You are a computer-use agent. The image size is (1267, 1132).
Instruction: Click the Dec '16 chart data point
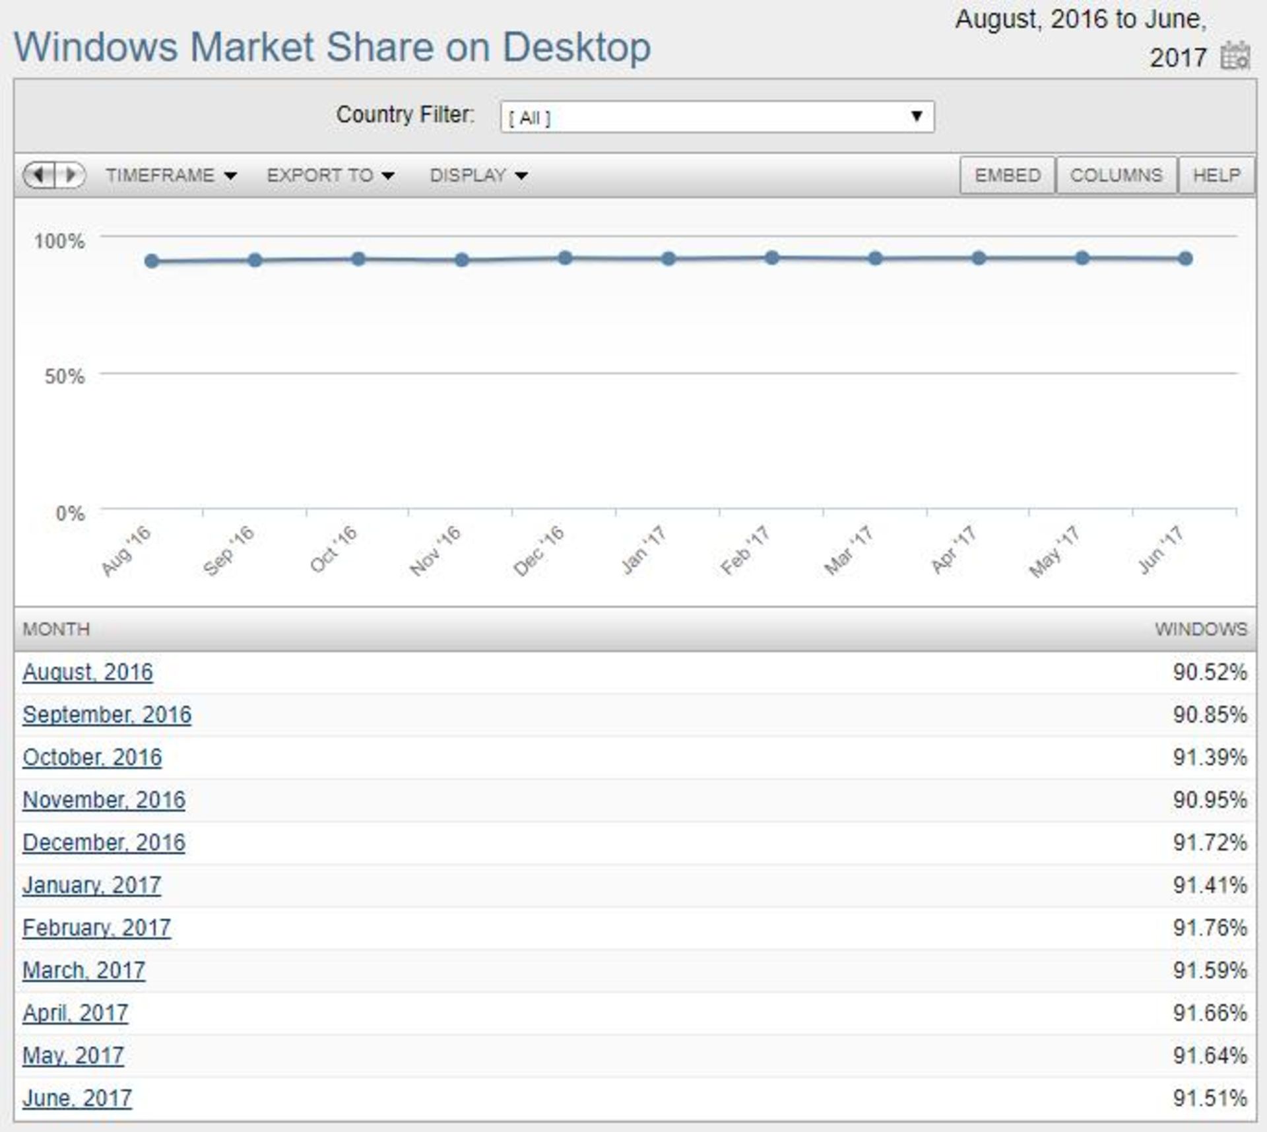565,258
